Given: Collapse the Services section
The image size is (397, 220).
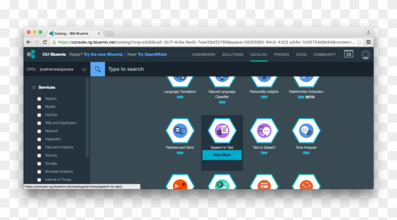Looking at the screenshot, I should point(34,87).
